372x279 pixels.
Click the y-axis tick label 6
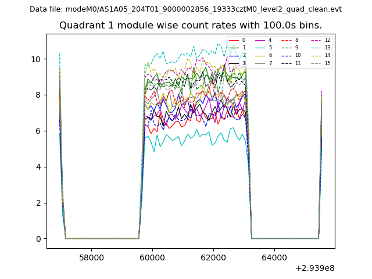[x=38, y=131]
